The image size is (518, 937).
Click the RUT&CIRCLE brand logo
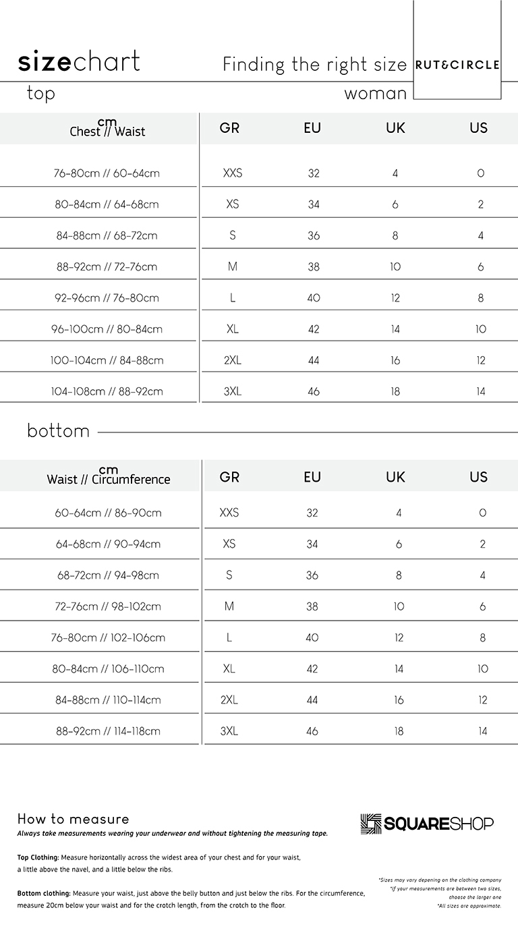click(457, 65)
